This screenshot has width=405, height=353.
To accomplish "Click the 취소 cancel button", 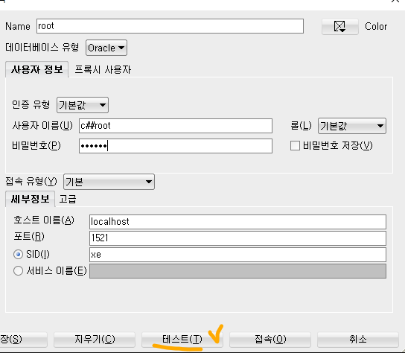I will coord(358,340).
